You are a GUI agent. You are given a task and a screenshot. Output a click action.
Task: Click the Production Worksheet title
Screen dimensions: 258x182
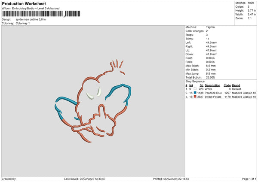click(x=24, y=3)
